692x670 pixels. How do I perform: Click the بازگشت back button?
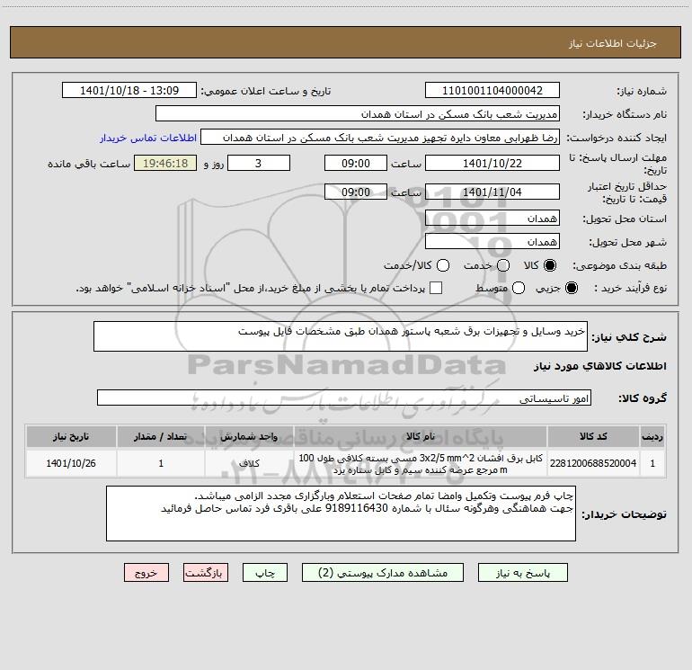pos(206,573)
